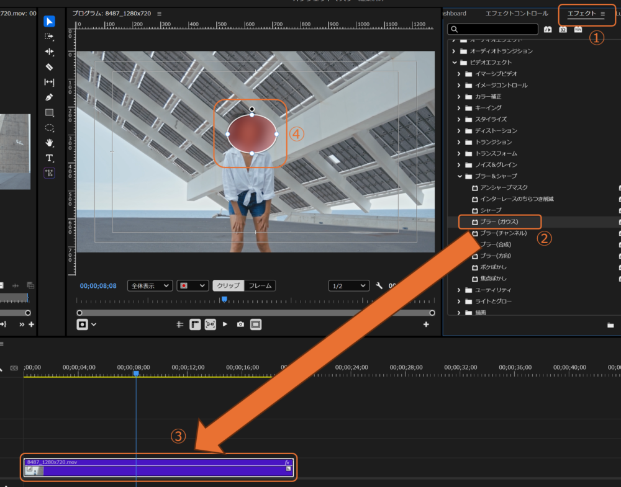The image size is (621, 487).
Task: Click the marker button below monitor
Action: [x=82, y=324]
